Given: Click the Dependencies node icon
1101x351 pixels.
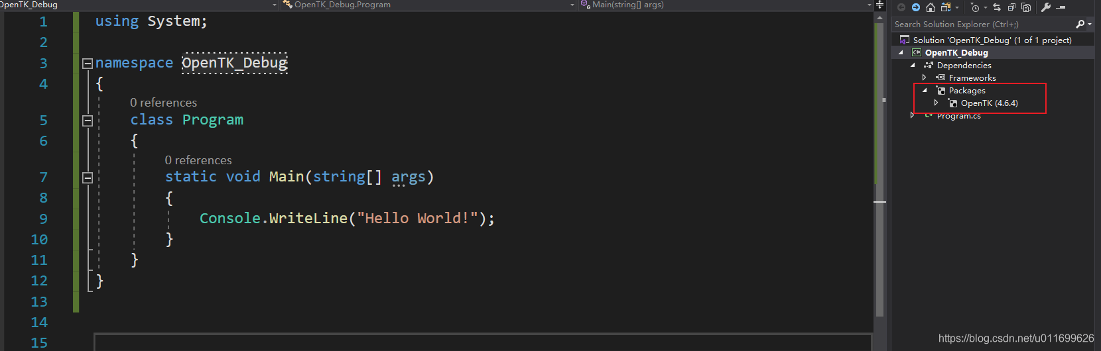Looking at the screenshot, I should pyautogui.click(x=929, y=65).
